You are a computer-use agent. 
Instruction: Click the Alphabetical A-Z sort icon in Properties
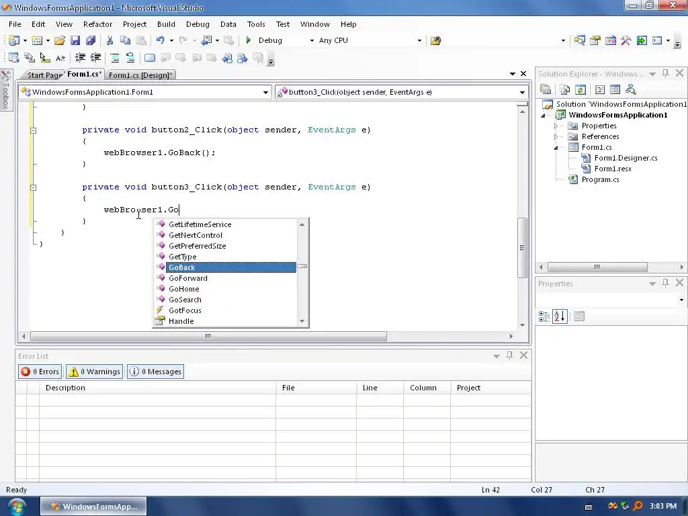(x=560, y=316)
